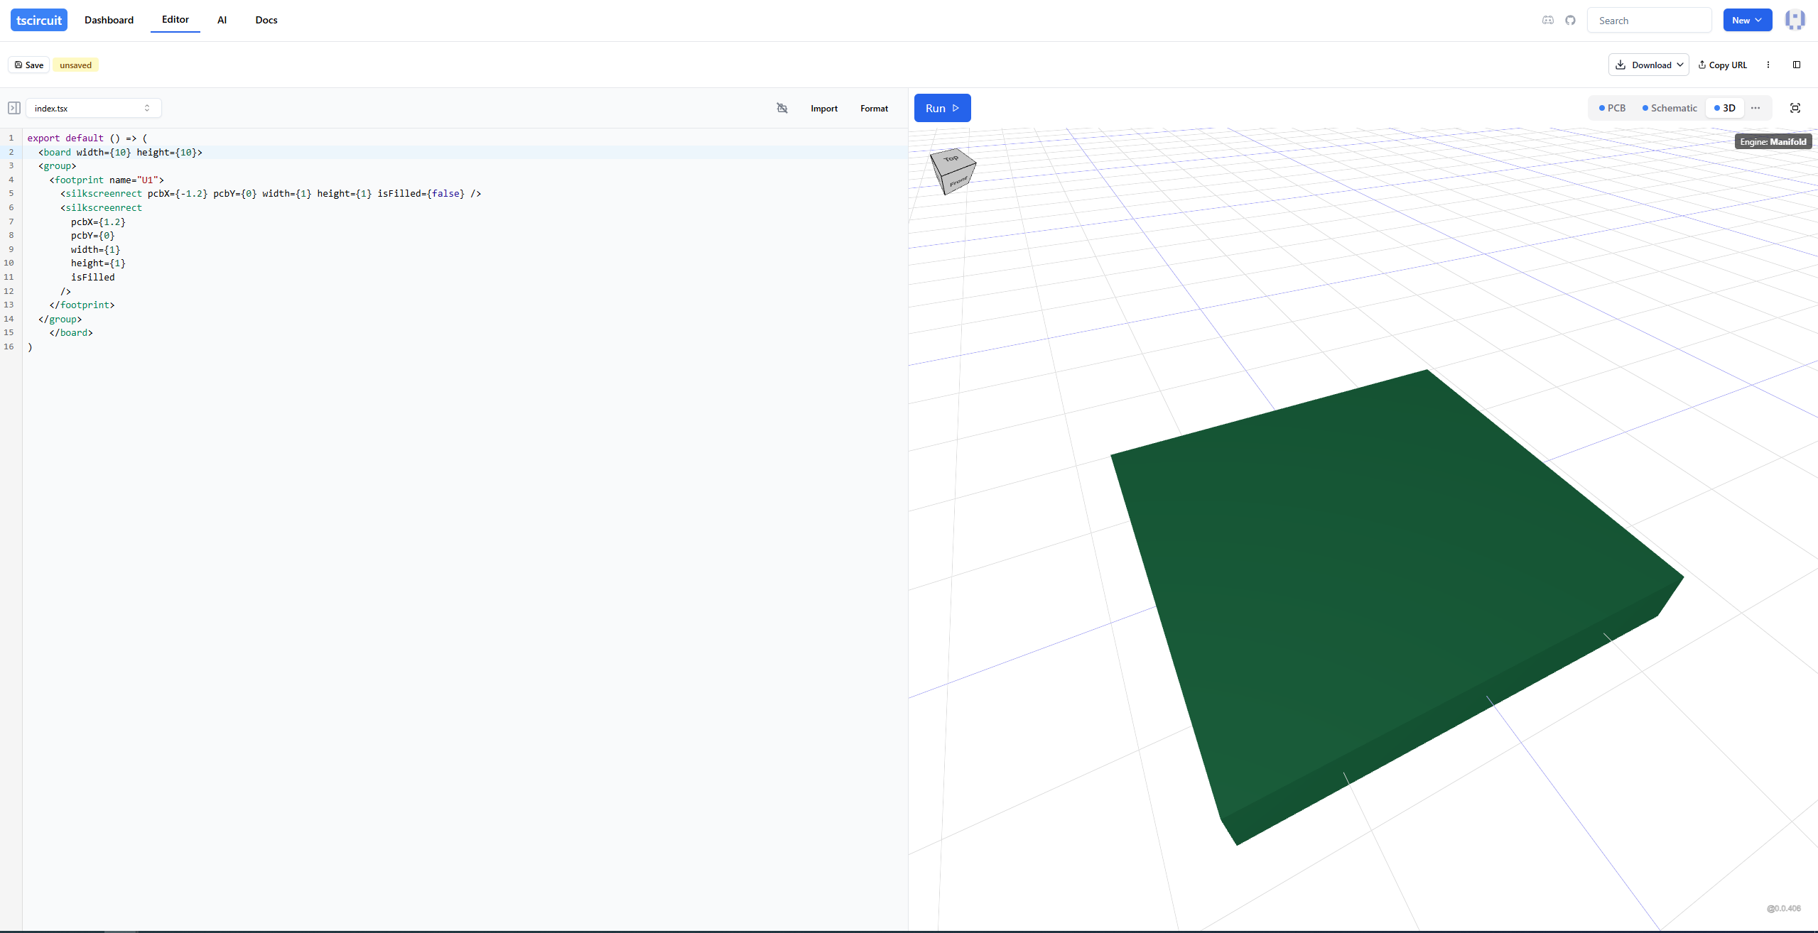The image size is (1818, 933).
Task: Click the user avatar icon
Action: tap(1795, 20)
